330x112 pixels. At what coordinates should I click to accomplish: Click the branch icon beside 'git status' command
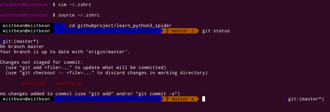click(x=168, y=31)
